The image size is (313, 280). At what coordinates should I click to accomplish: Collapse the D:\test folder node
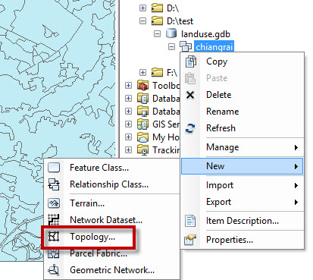(142, 21)
